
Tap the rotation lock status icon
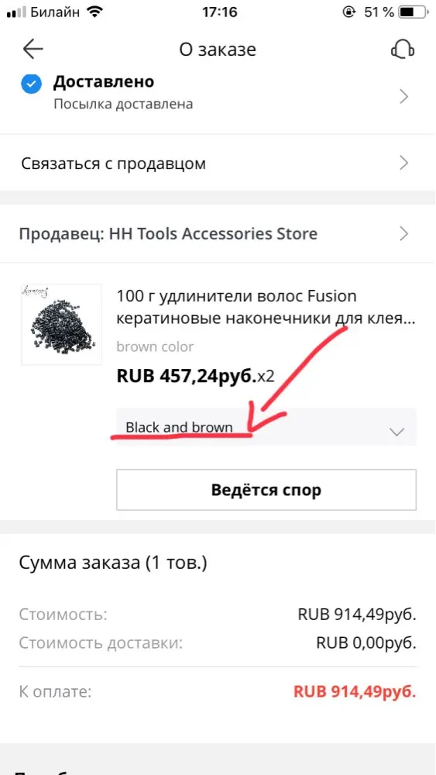tap(348, 12)
